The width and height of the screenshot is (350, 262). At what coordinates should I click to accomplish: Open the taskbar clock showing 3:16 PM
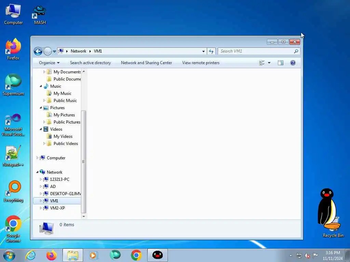(333, 256)
